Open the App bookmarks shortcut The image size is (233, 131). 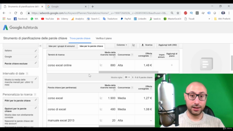pos(7,19)
